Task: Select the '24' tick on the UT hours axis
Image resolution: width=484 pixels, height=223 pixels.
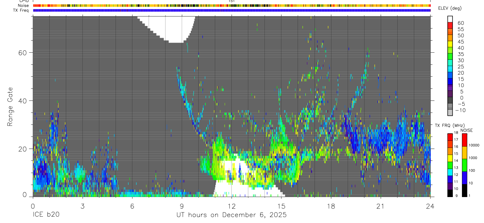Action: click(x=430, y=206)
